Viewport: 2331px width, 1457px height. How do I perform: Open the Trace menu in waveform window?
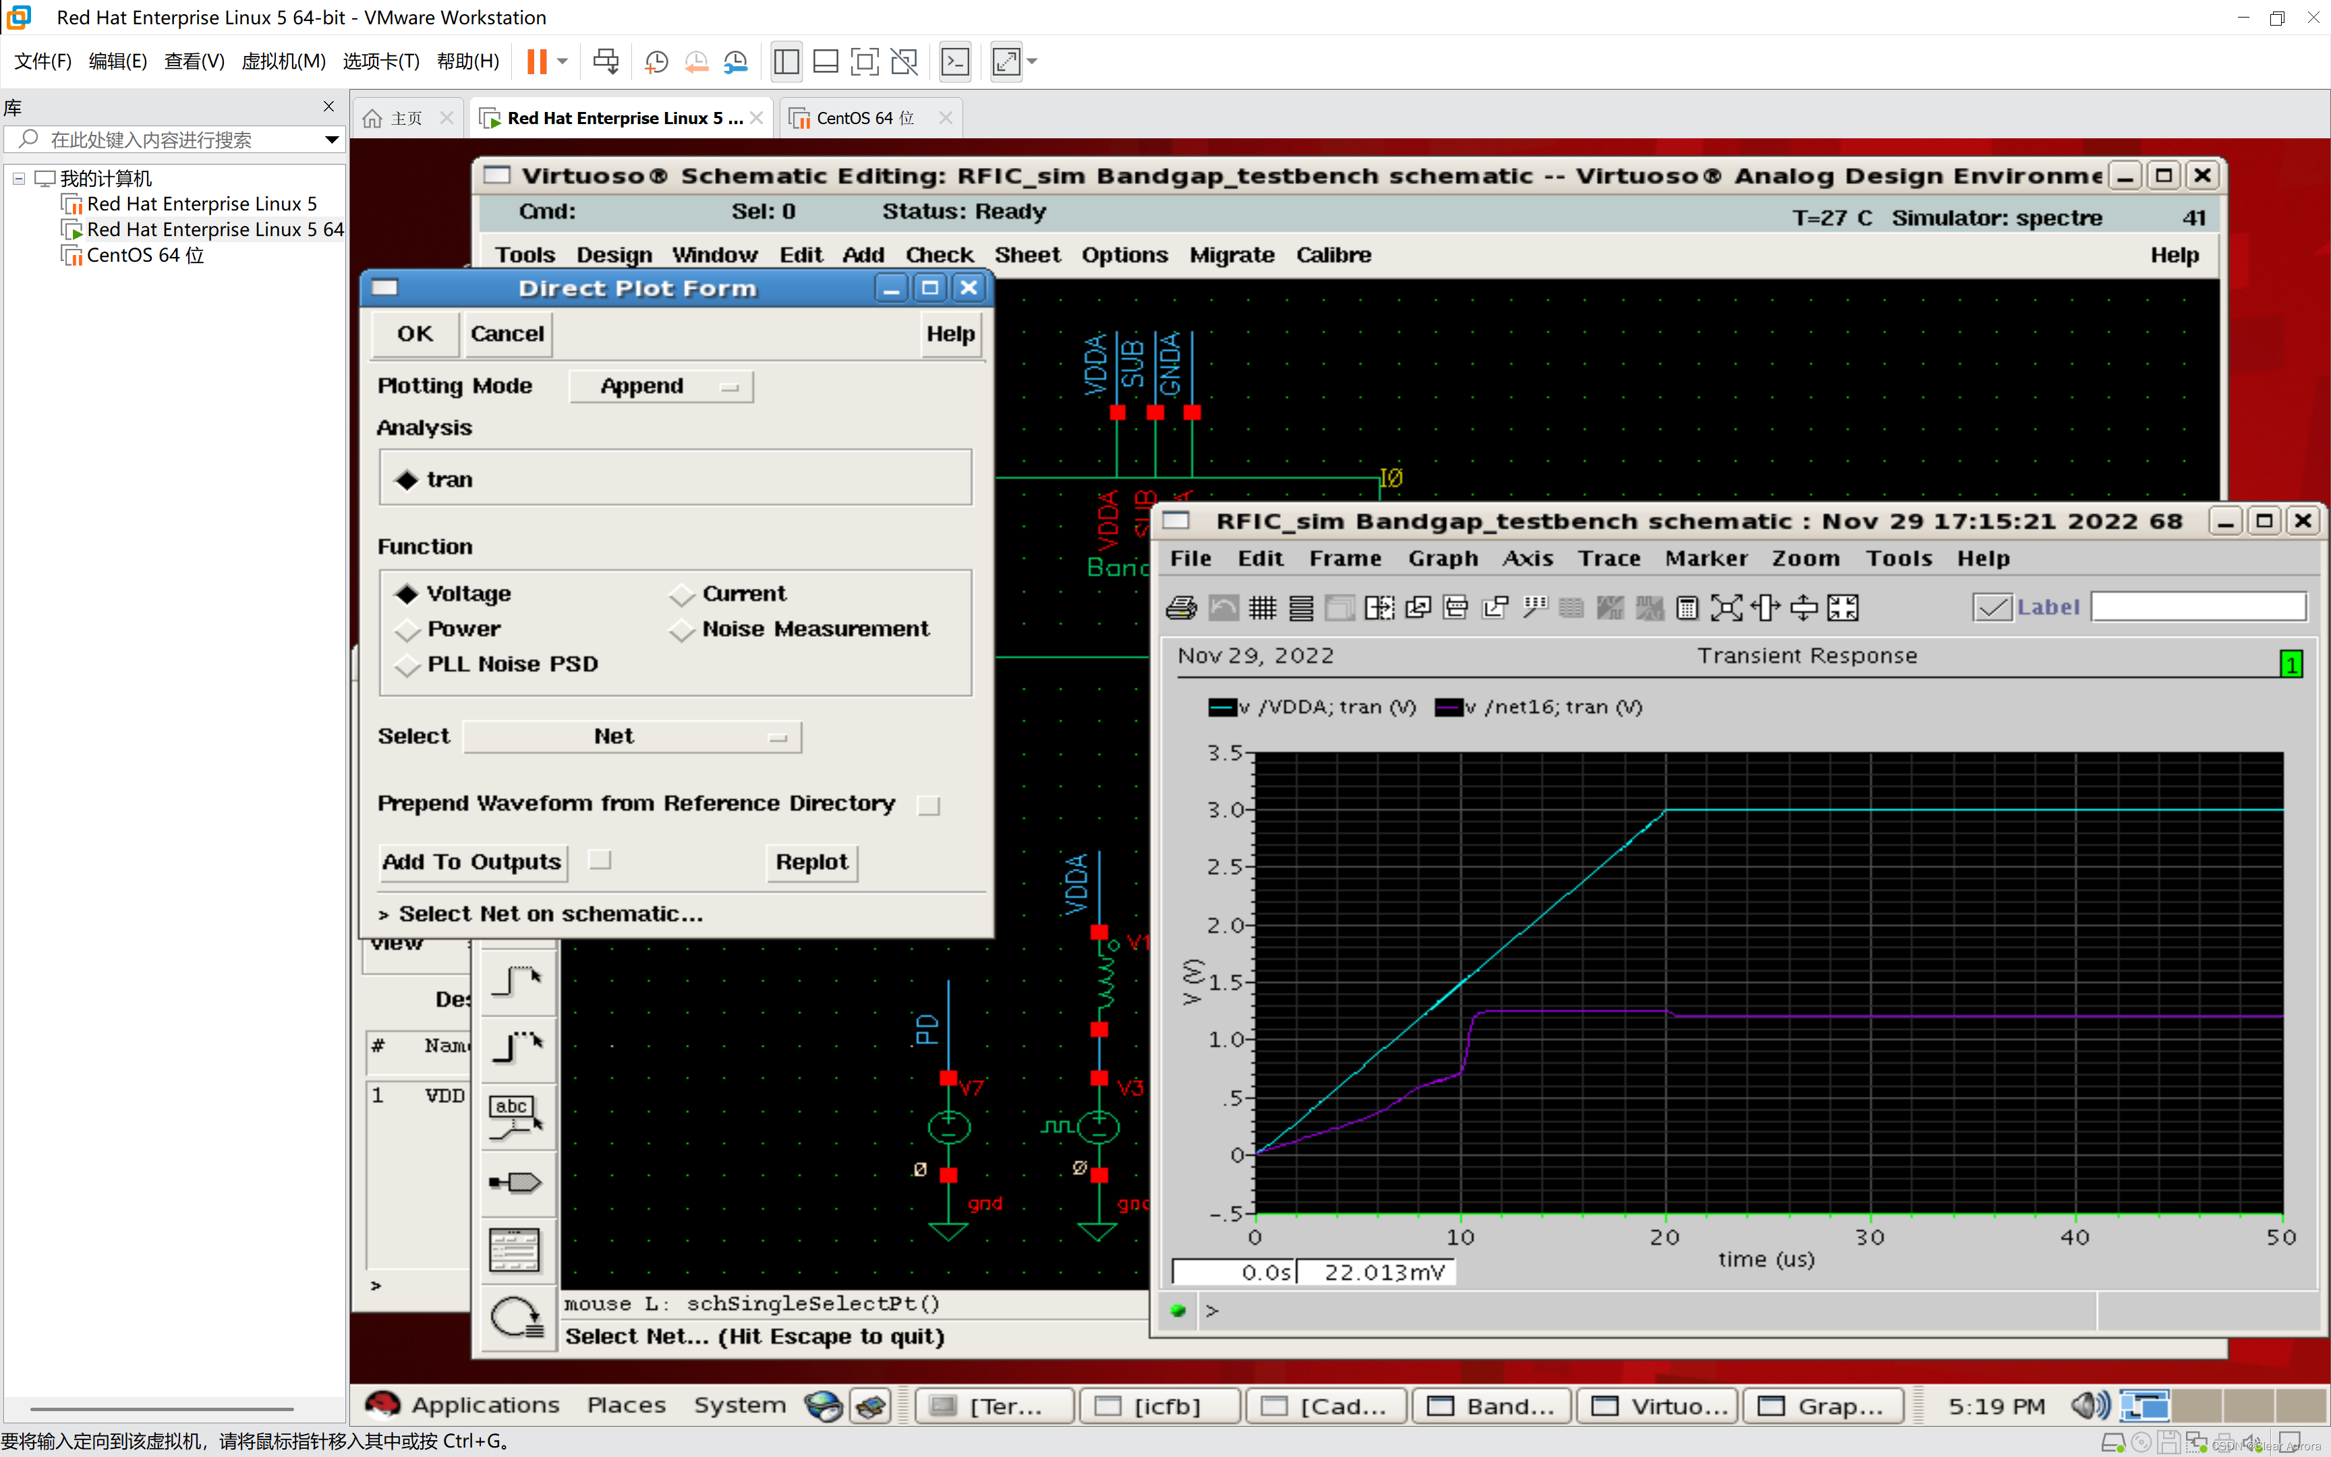pyautogui.click(x=1609, y=558)
